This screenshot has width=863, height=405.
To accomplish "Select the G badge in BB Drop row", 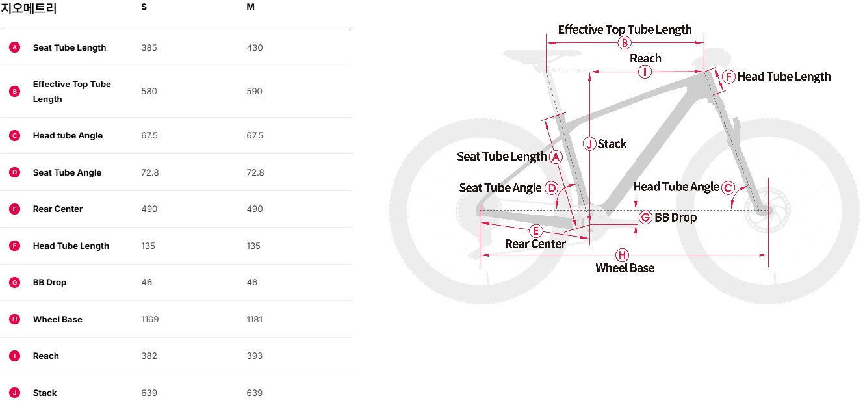I will pyautogui.click(x=15, y=282).
